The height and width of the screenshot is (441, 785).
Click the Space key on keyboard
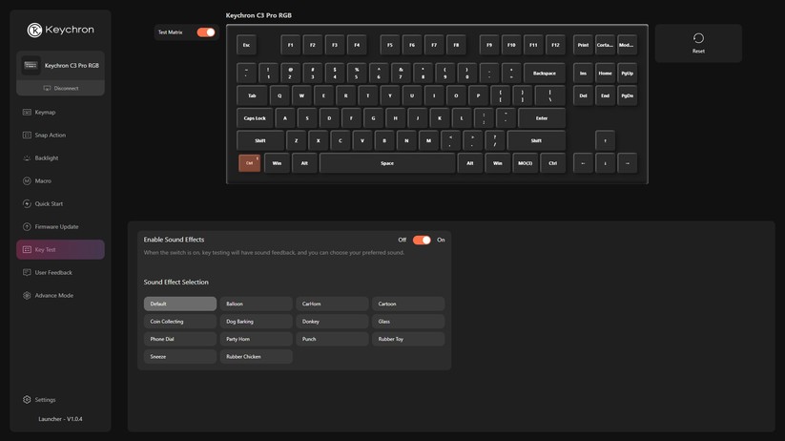click(x=387, y=163)
